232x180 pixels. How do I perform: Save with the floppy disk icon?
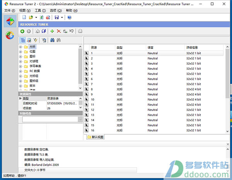click(x=57, y=17)
